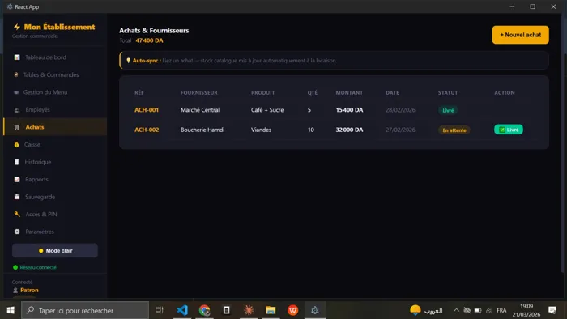
Task: Click the FOURNISSEUR column header
Action: click(x=199, y=93)
